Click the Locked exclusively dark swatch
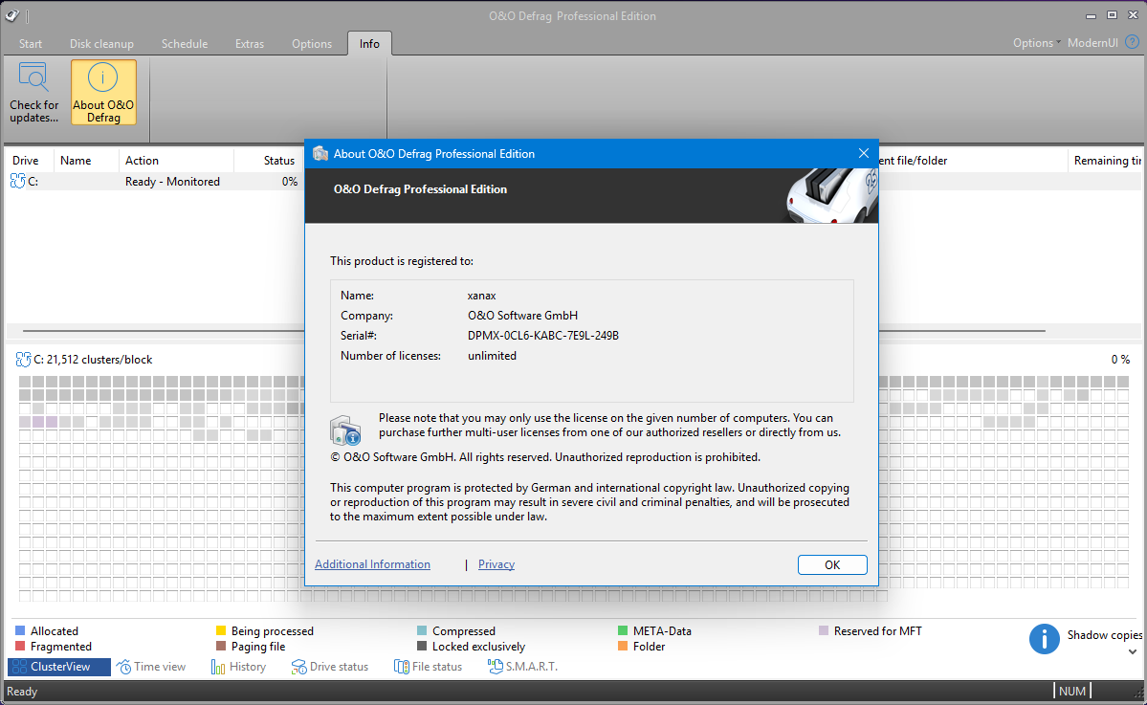Screen dimensions: 1147x705 [421, 646]
